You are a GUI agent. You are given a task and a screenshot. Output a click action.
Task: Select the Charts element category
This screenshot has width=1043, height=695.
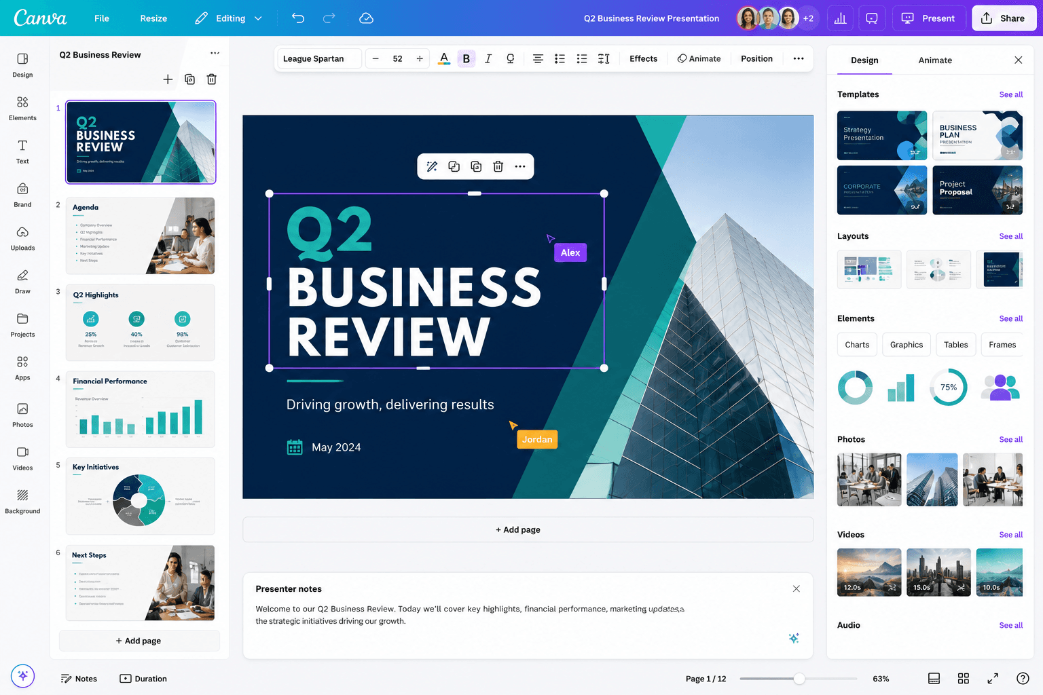[857, 345]
